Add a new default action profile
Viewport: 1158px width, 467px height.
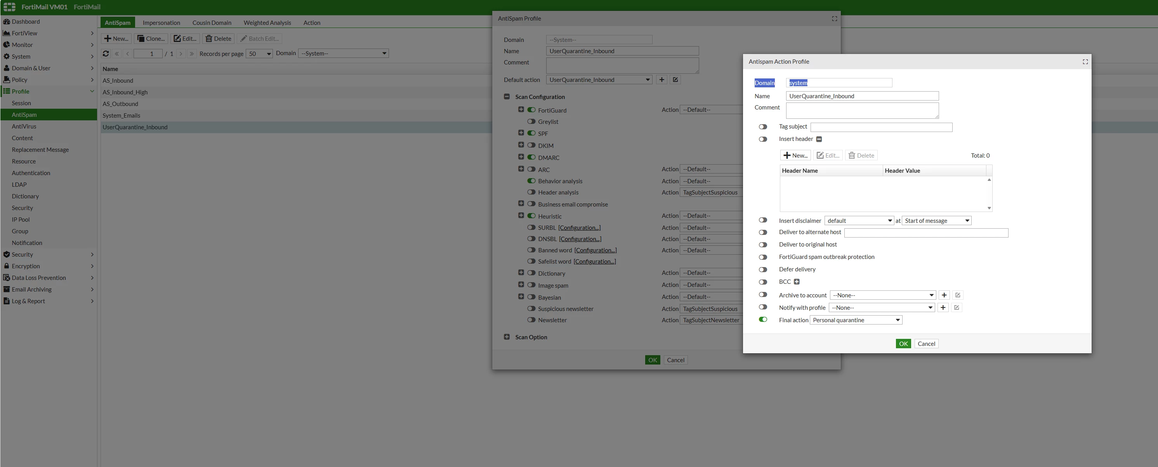(662, 80)
